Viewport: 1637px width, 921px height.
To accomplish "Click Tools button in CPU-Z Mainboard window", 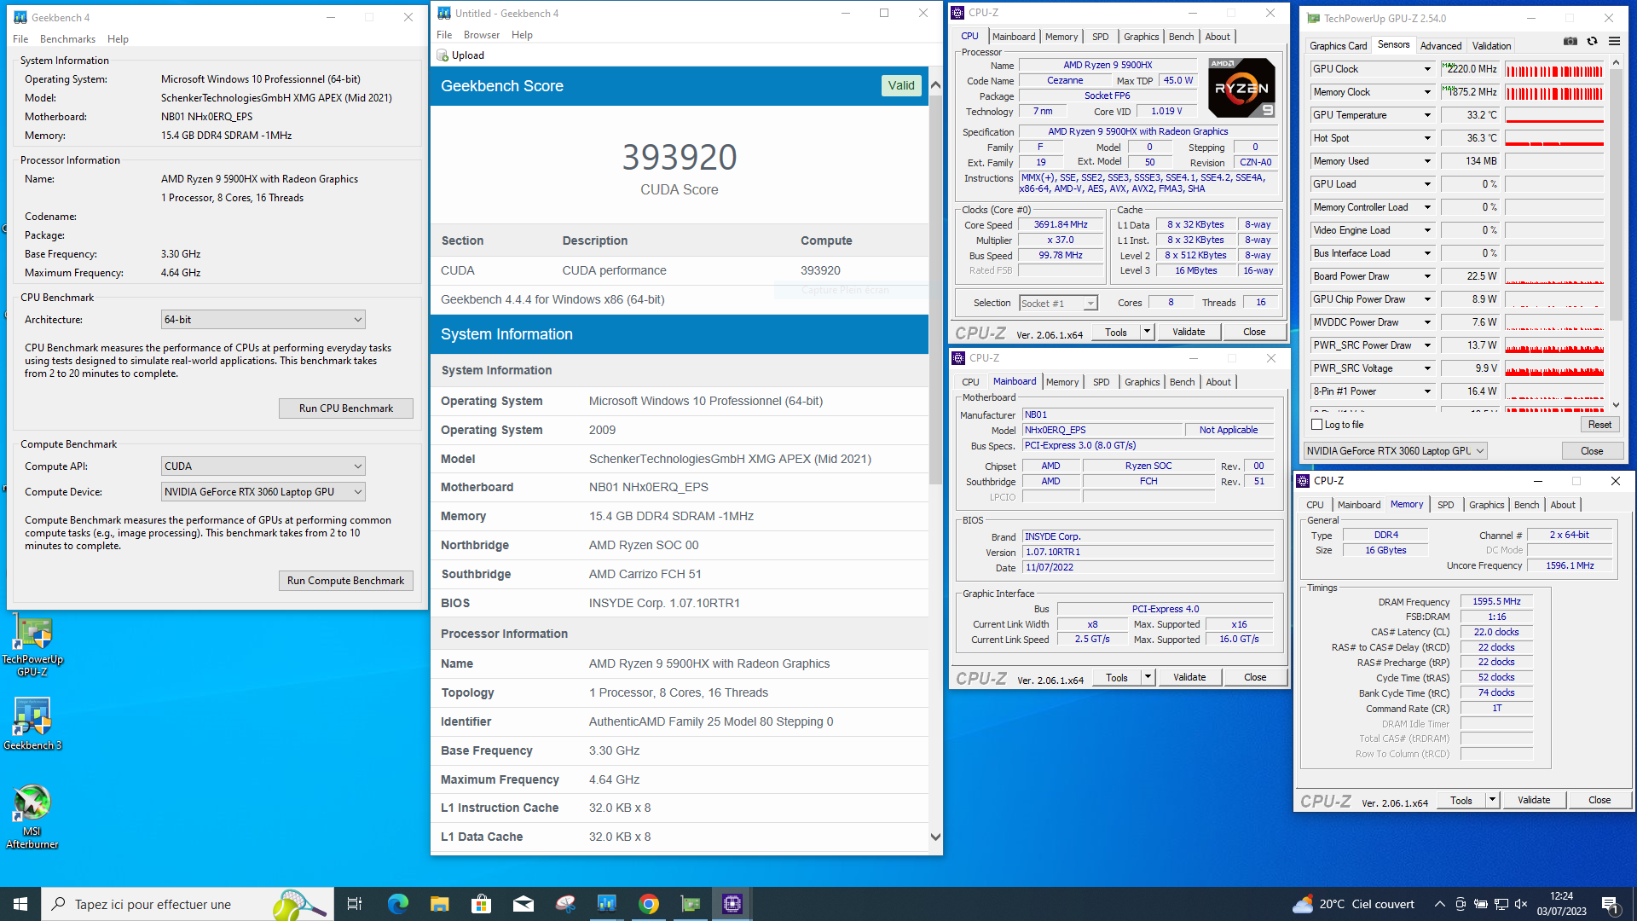I will (1116, 677).
